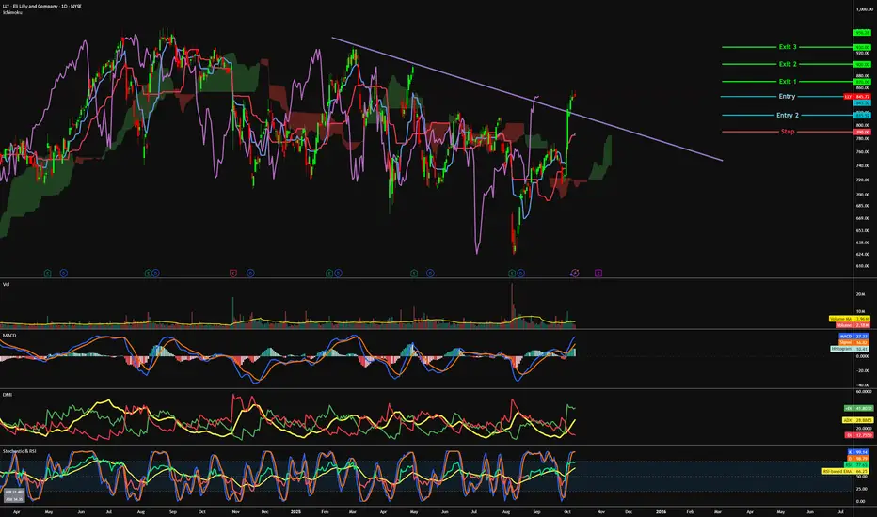Screen dimensions: 877x517
Task: Click the Vol pane legend label
Action: (x=6, y=283)
